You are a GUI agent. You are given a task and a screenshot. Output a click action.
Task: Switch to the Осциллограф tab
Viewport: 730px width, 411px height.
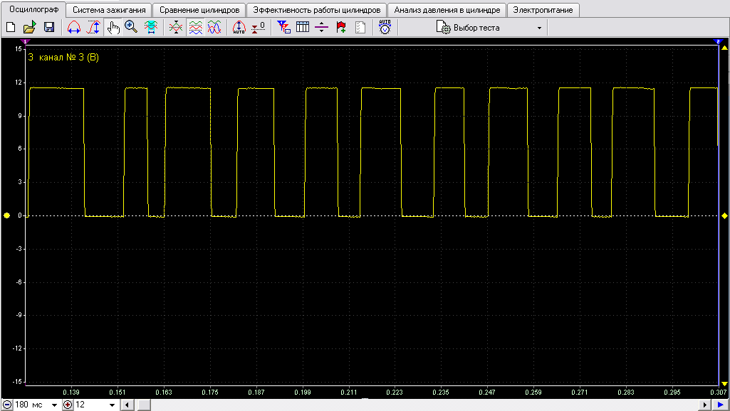point(34,9)
